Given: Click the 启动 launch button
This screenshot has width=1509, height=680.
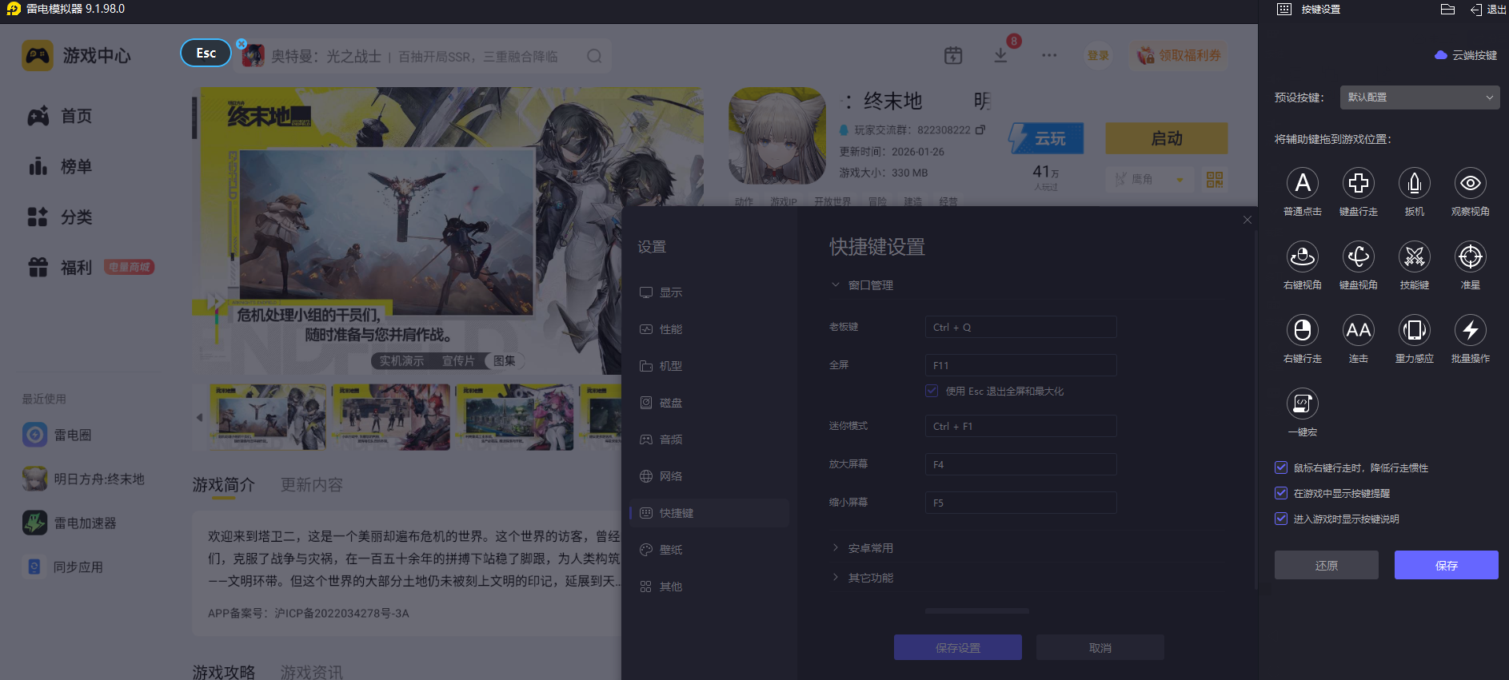Looking at the screenshot, I should coord(1167,138).
